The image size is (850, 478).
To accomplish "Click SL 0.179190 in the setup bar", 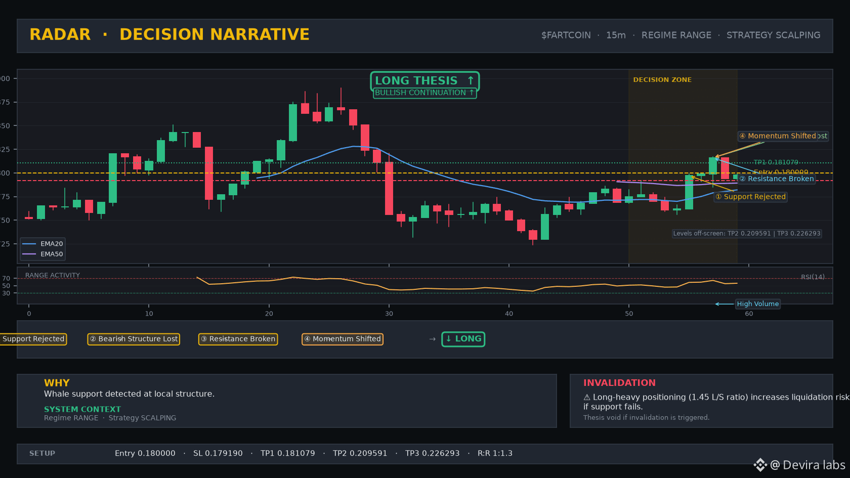I will click(x=218, y=453).
